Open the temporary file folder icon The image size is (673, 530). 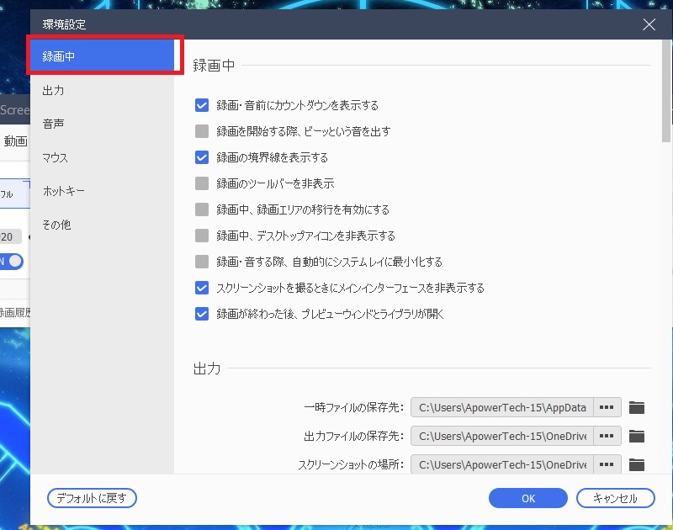click(x=637, y=407)
